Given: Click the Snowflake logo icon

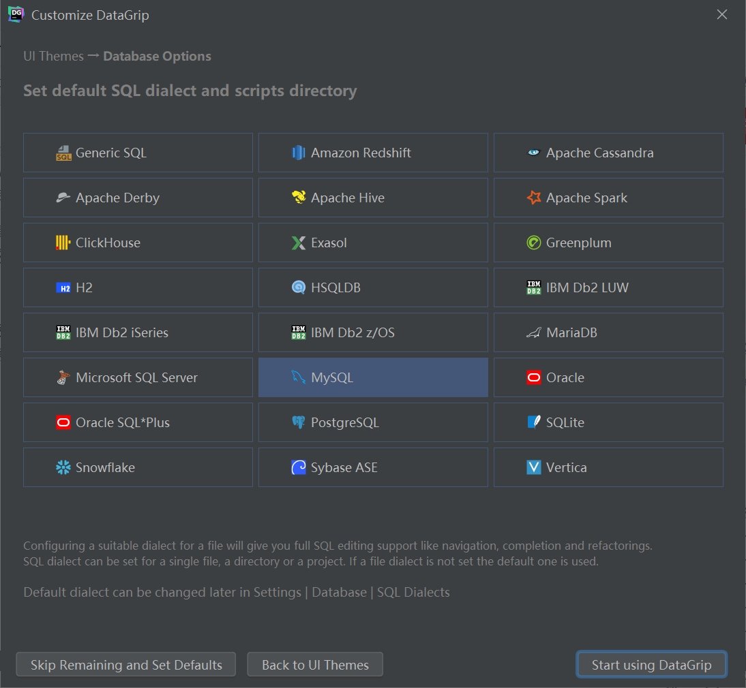Looking at the screenshot, I should (63, 467).
